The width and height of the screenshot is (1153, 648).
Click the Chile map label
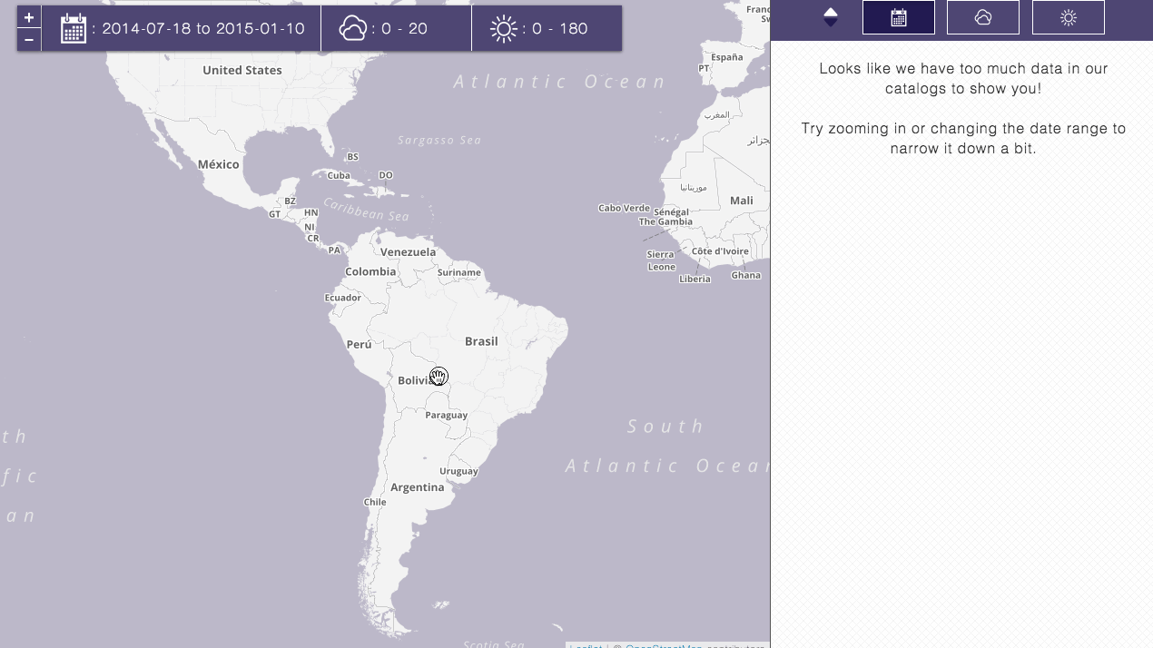click(375, 502)
